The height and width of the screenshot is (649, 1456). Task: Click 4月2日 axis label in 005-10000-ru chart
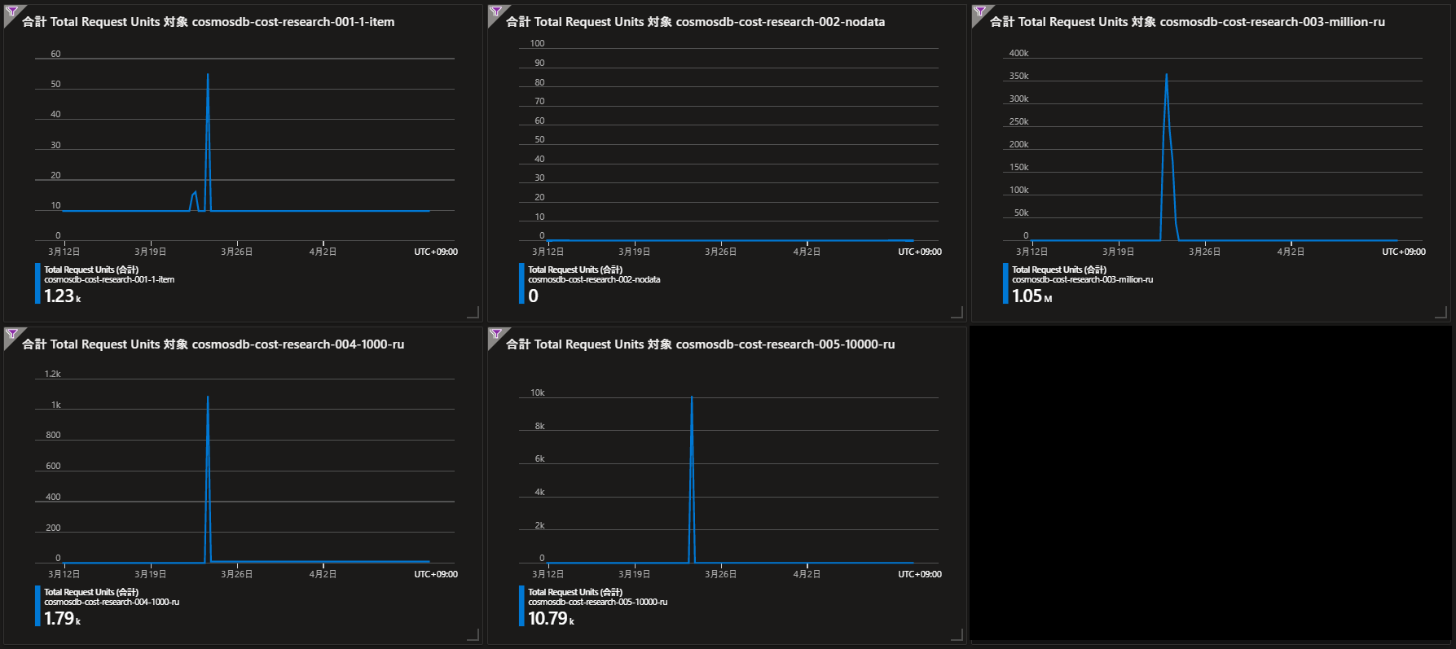[x=807, y=575]
